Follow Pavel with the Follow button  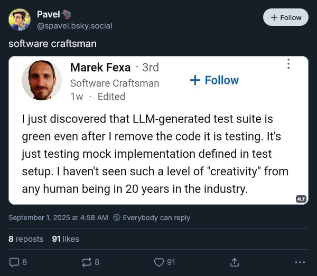(x=285, y=17)
